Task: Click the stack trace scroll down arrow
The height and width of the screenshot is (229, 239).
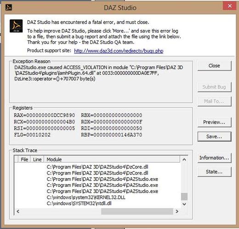Action: pos(184,204)
